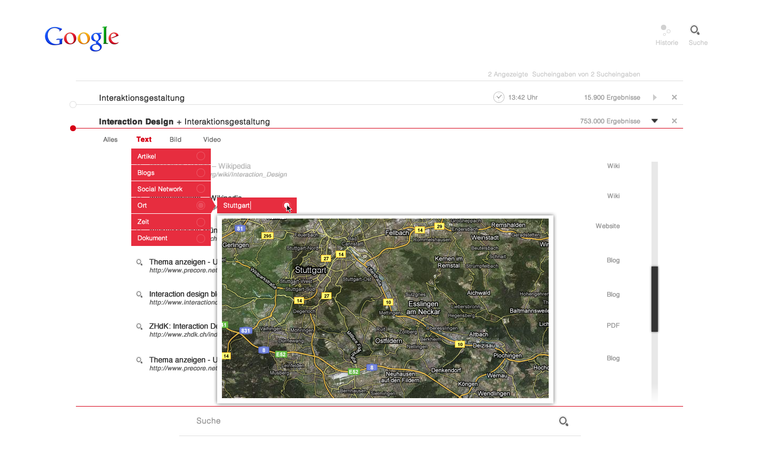Click the 753.000 Ergebnisse count
Image resolution: width=759 pixels, height=474 pixels.
(610, 121)
